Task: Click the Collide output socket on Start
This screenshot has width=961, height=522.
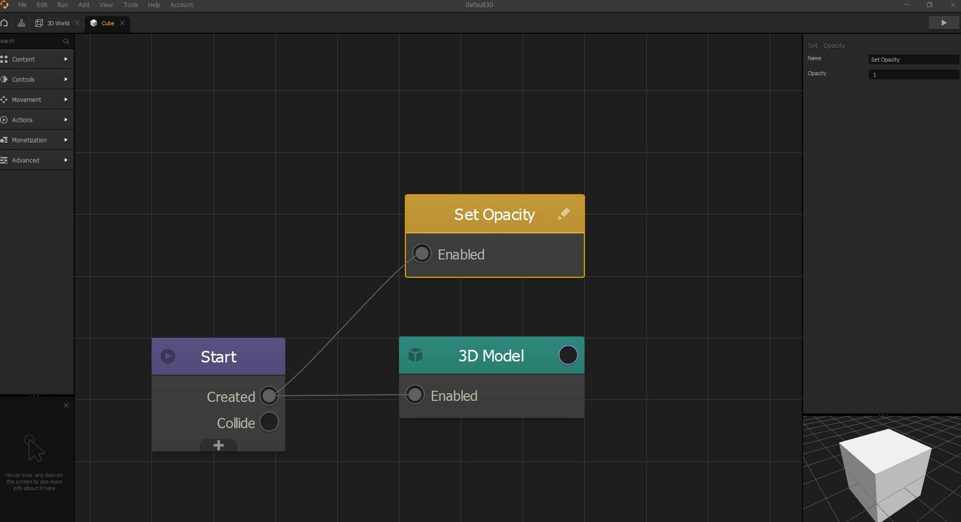Action: point(269,422)
